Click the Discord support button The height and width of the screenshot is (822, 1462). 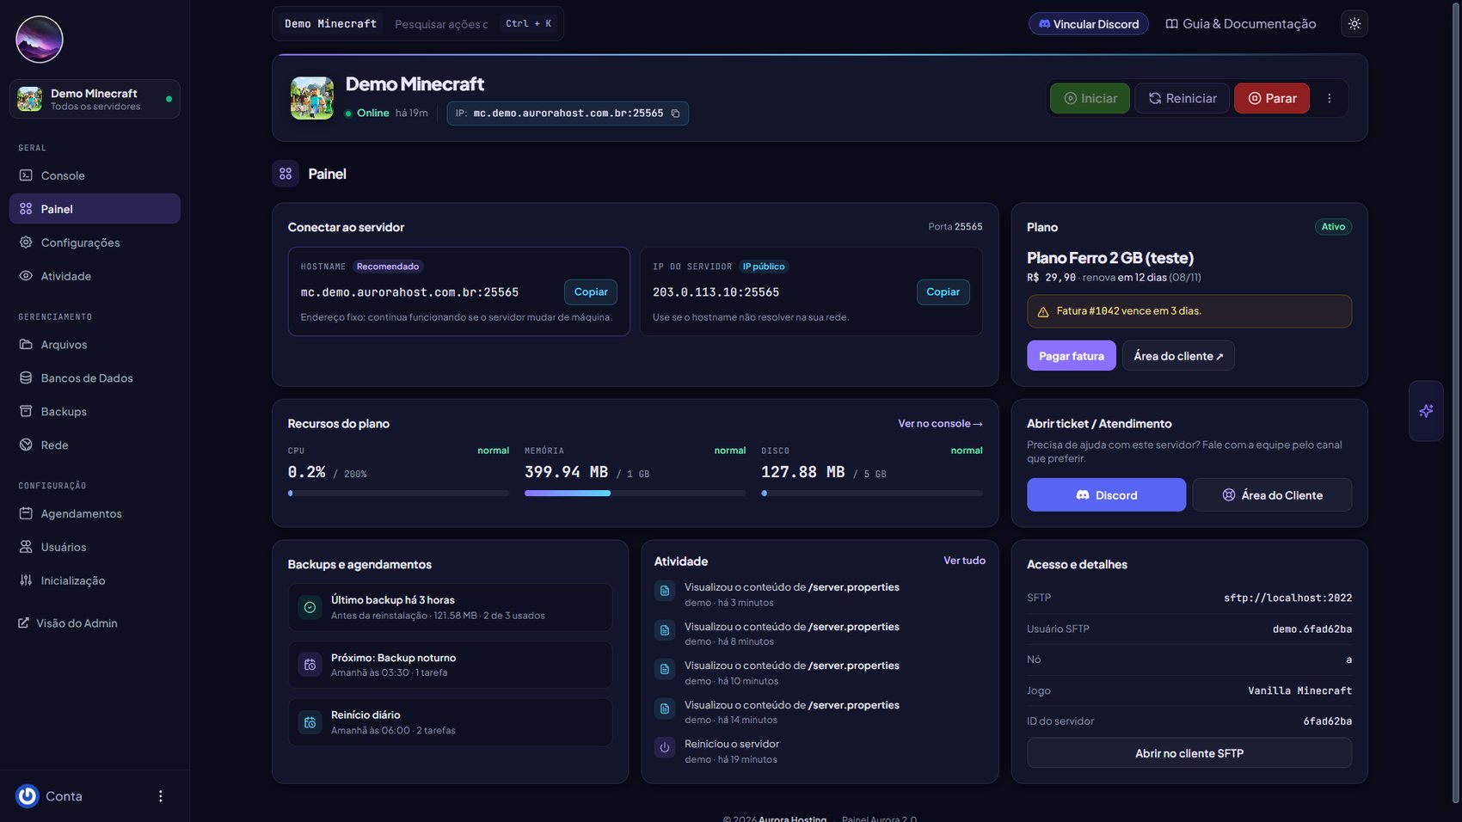(x=1106, y=495)
